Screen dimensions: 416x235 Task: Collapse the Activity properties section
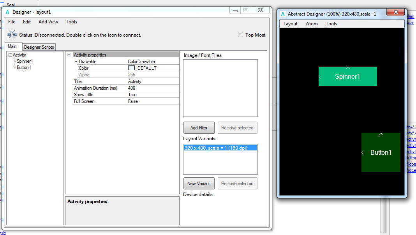[69, 55]
